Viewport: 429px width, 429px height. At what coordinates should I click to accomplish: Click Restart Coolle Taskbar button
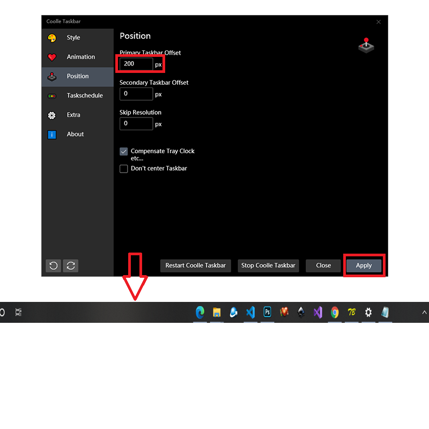coord(195,265)
